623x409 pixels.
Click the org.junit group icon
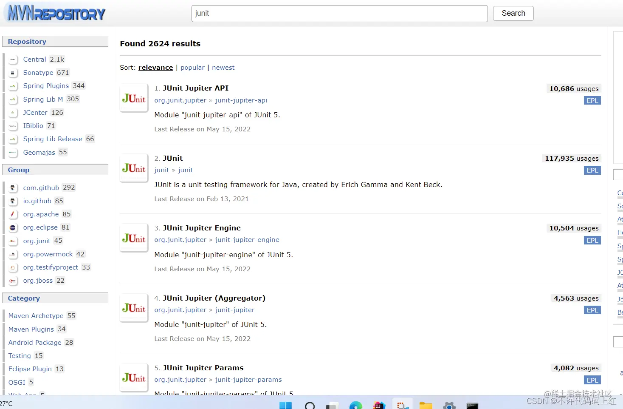click(x=13, y=241)
